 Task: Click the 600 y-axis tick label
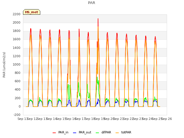coord(18,81)
